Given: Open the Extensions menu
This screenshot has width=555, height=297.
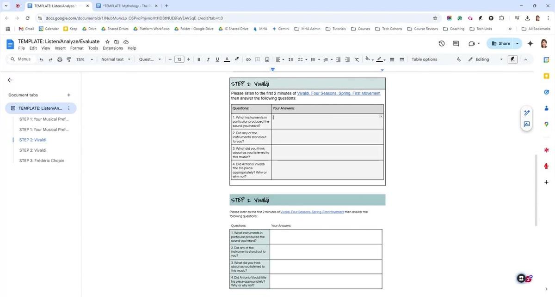Looking at the screenshot, I should (x=113, y=48).
